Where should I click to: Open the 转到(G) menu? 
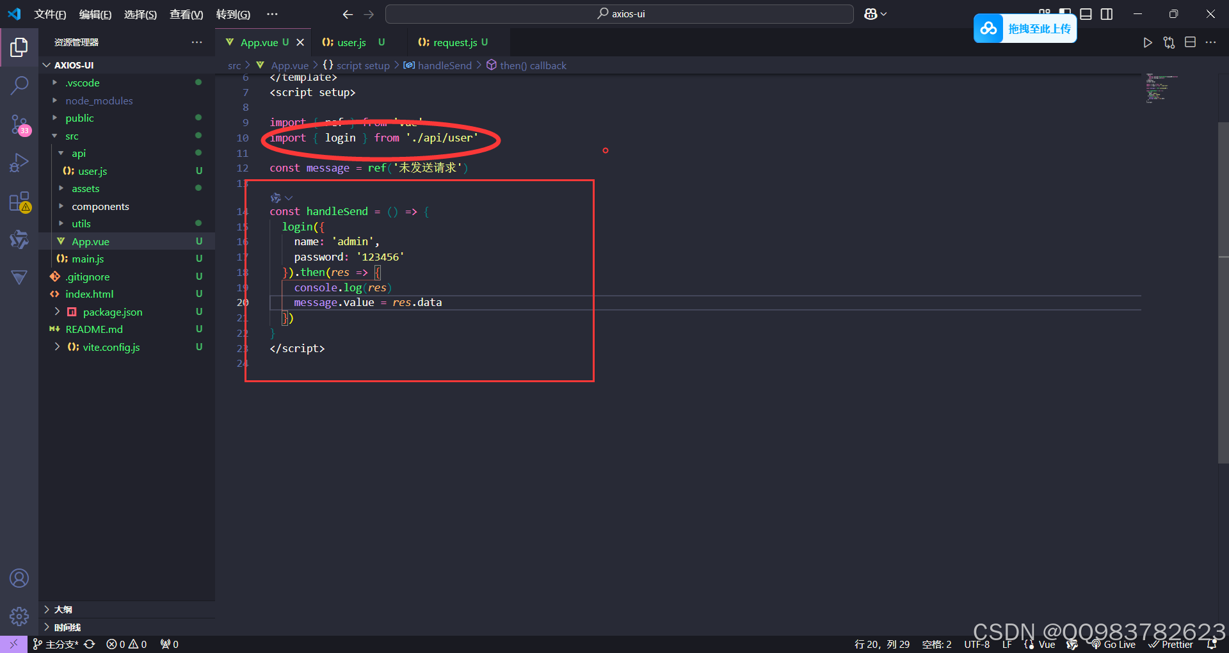[233, 14]
